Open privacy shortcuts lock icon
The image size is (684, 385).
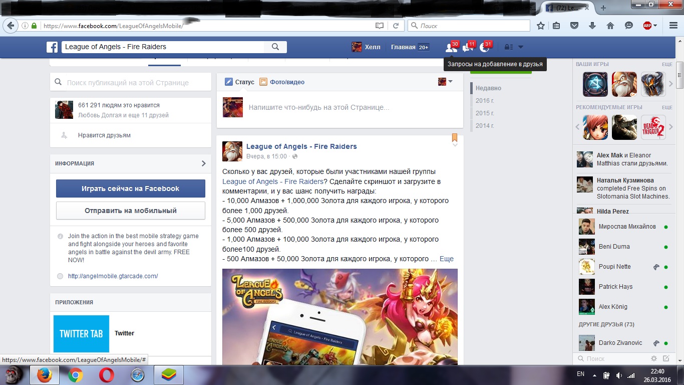tap(508, 47)
